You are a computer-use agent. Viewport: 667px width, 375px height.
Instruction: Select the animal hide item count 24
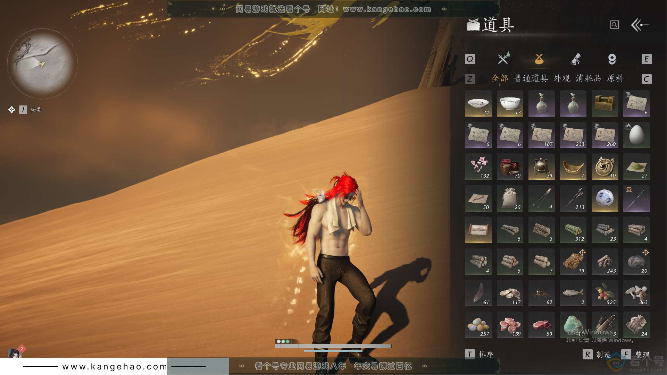[636, 325]
